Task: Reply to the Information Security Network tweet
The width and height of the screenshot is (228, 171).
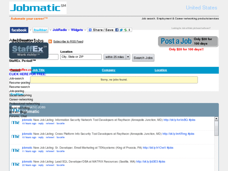Action: point(41,123)
